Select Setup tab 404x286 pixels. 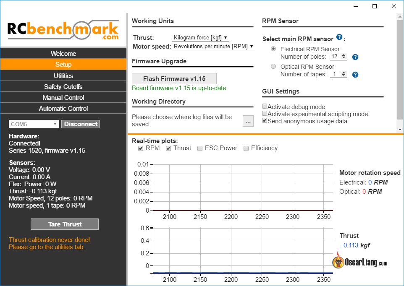(63, 64)
